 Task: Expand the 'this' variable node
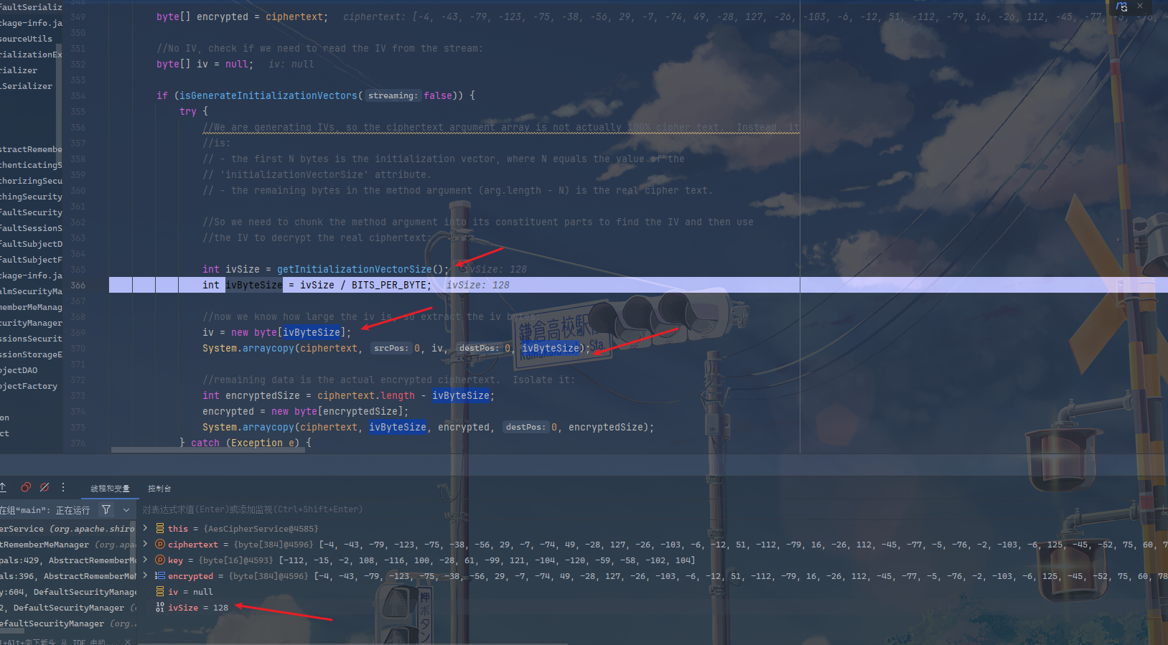(x=146, y=528)
